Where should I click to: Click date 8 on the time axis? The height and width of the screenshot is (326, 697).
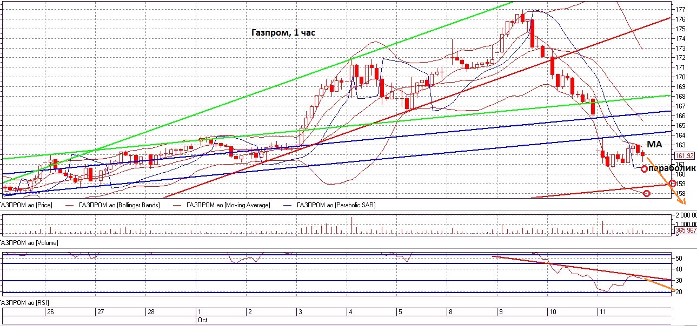point(450,313)
